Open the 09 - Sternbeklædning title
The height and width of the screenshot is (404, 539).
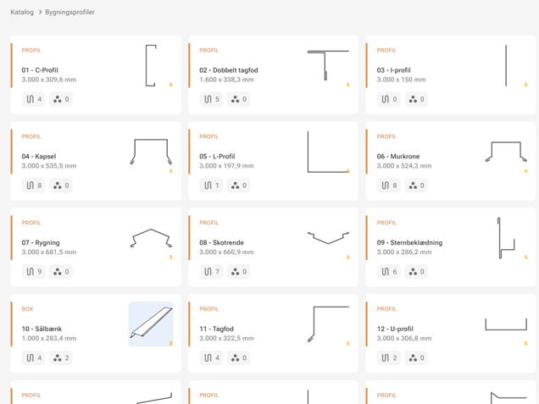[409, 242]
